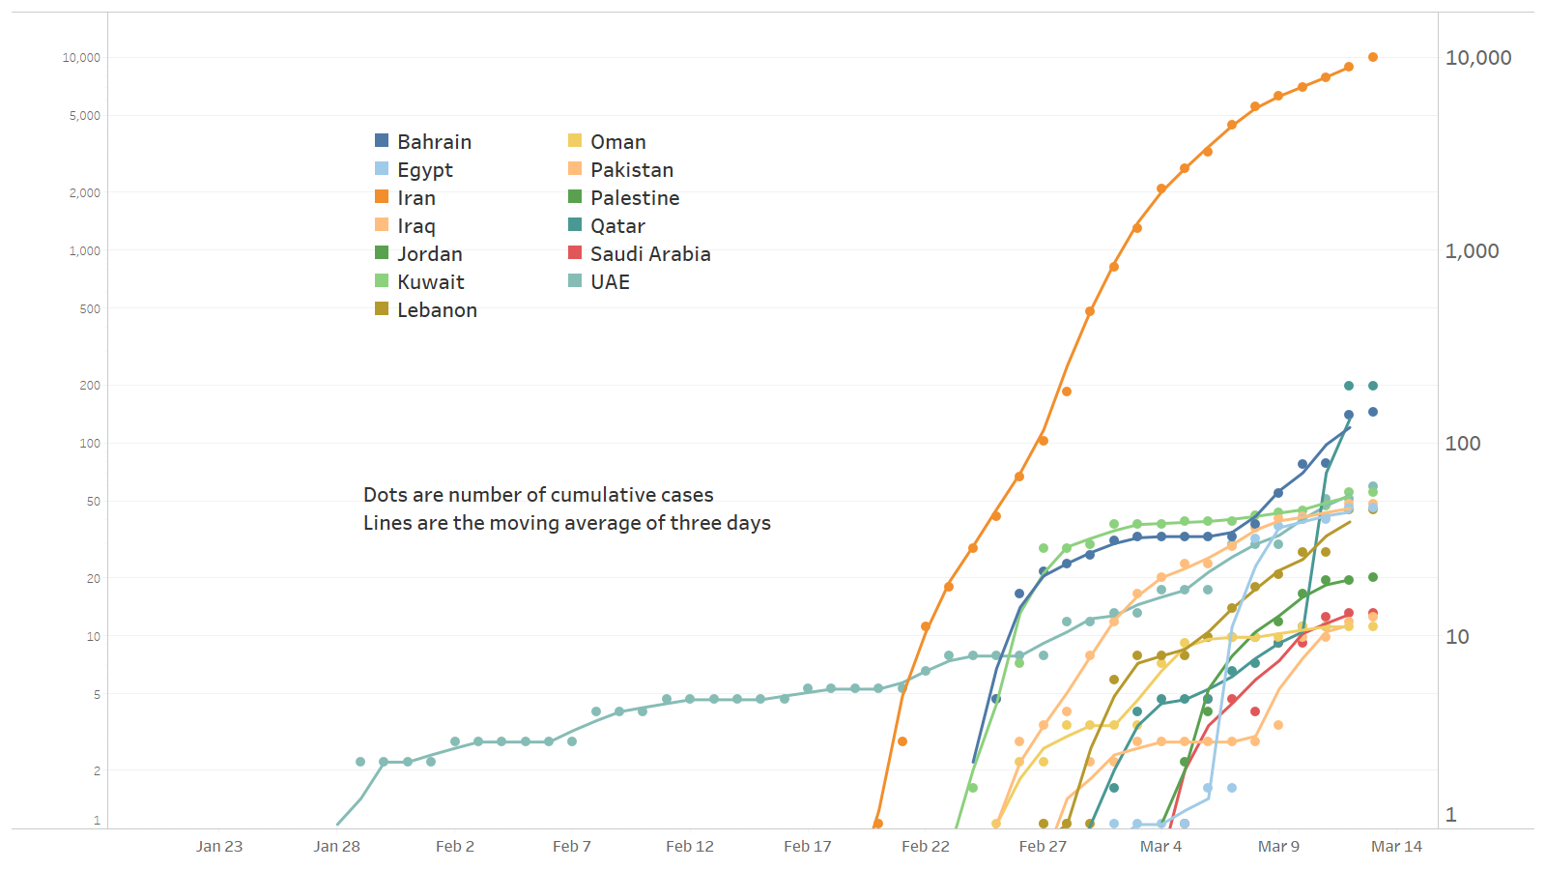Click the Egypt legend label text
Image resolution: width=1546 pixels, height=870 pixels.
(424, 170)
